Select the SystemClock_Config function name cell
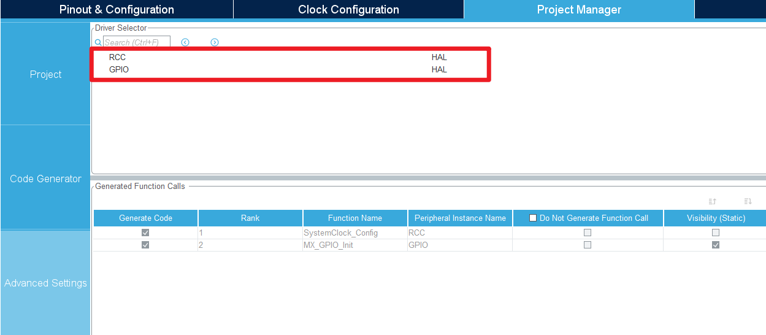The width and height of the screenshot is (766, 335). click(x=355, y=233)
